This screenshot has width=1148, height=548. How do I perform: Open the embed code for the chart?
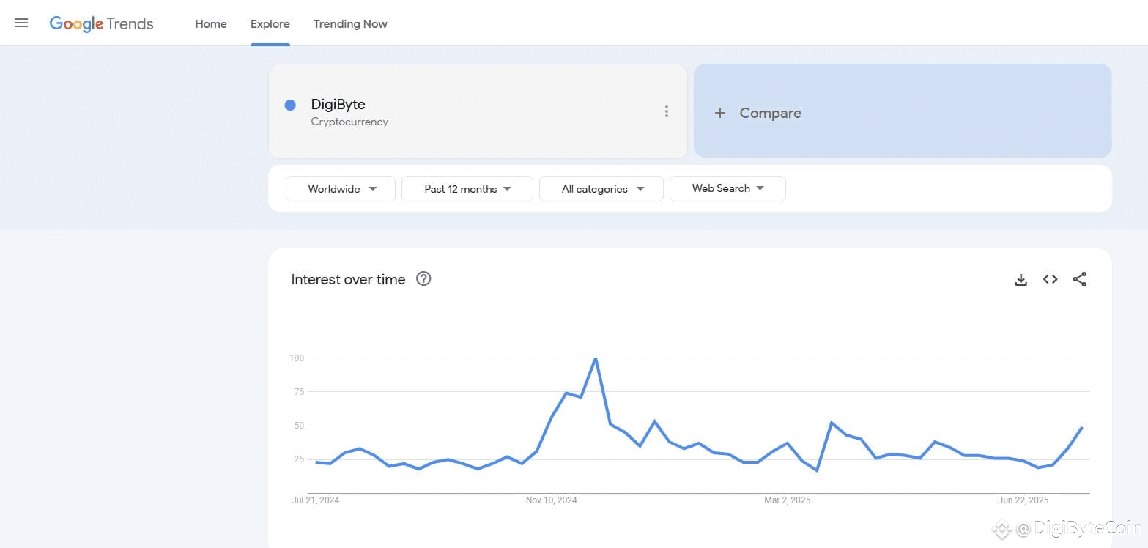[x=1050, y=279]
